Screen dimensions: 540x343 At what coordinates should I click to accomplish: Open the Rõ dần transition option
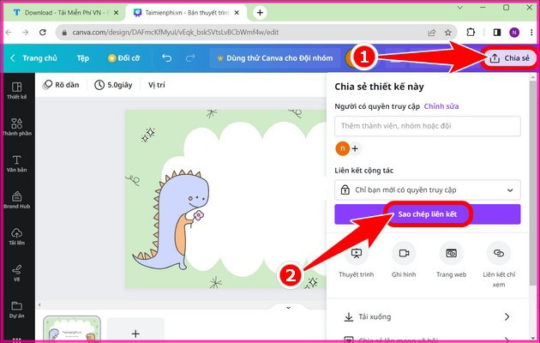click(61, 85)
